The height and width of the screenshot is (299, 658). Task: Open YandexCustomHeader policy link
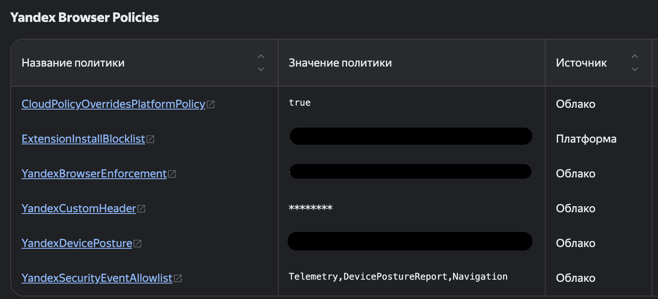(79, 208)
